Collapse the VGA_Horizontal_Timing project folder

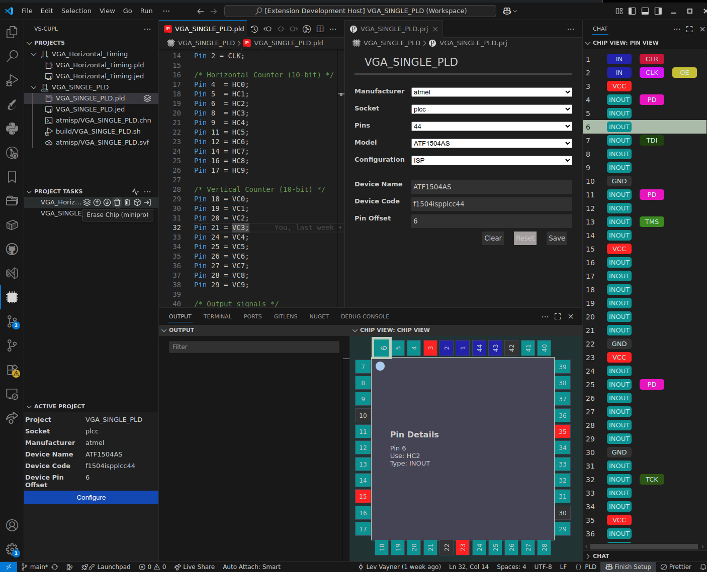34,54
